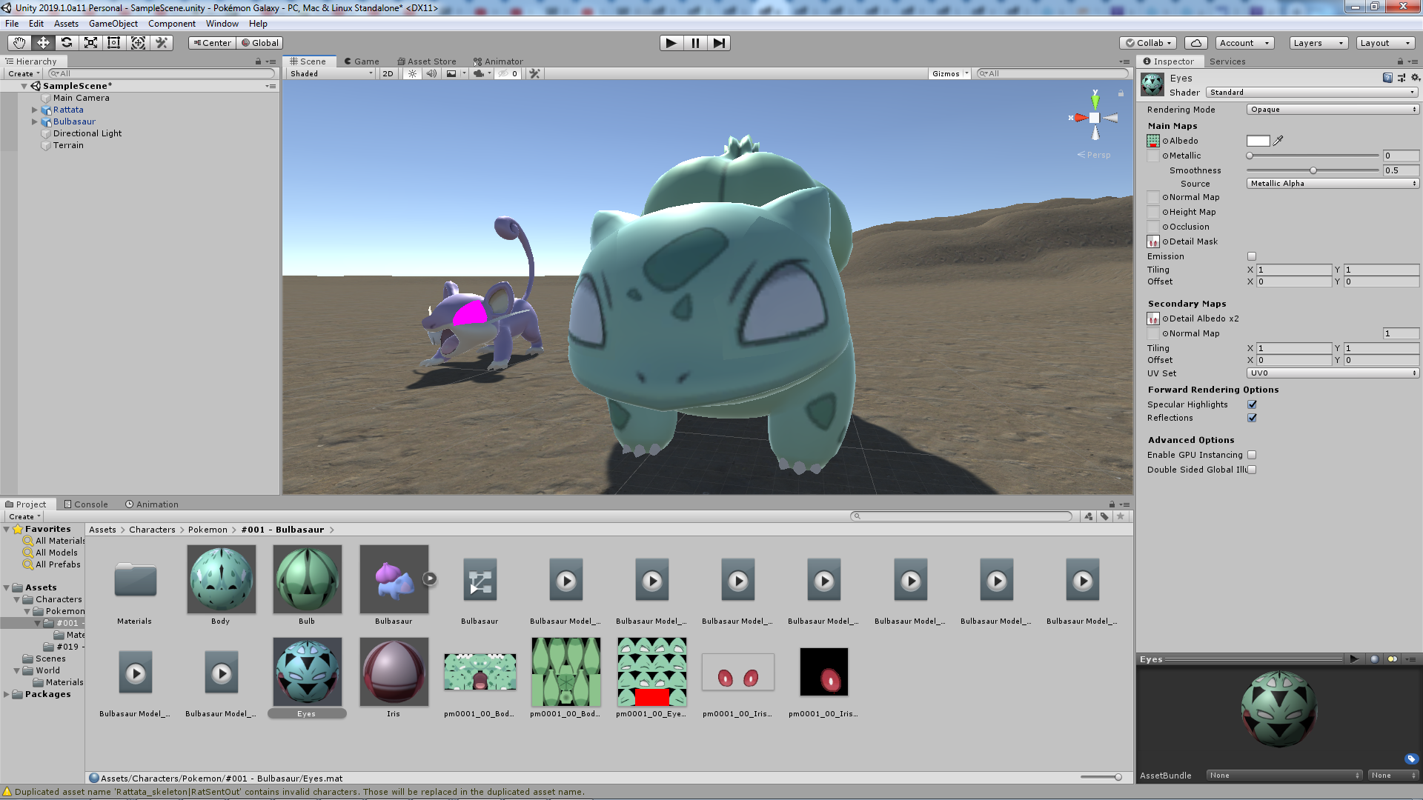
Task: Select the Scale tool
Action: (x=90, y=43)
